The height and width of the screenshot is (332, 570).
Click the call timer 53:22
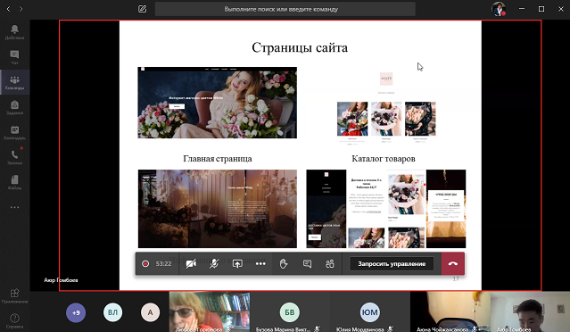tap(163, 263)
